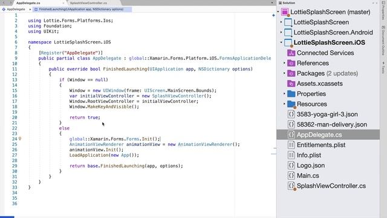Viewport: 387px width, 218px height.
Task: Click the Packages folder icon
Action: 291,73
